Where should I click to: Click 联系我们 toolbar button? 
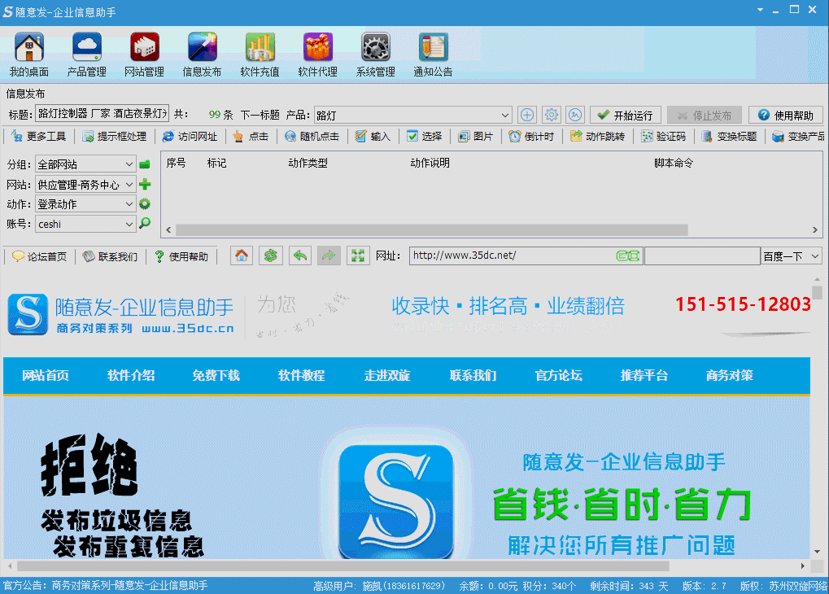coord(111,256)
